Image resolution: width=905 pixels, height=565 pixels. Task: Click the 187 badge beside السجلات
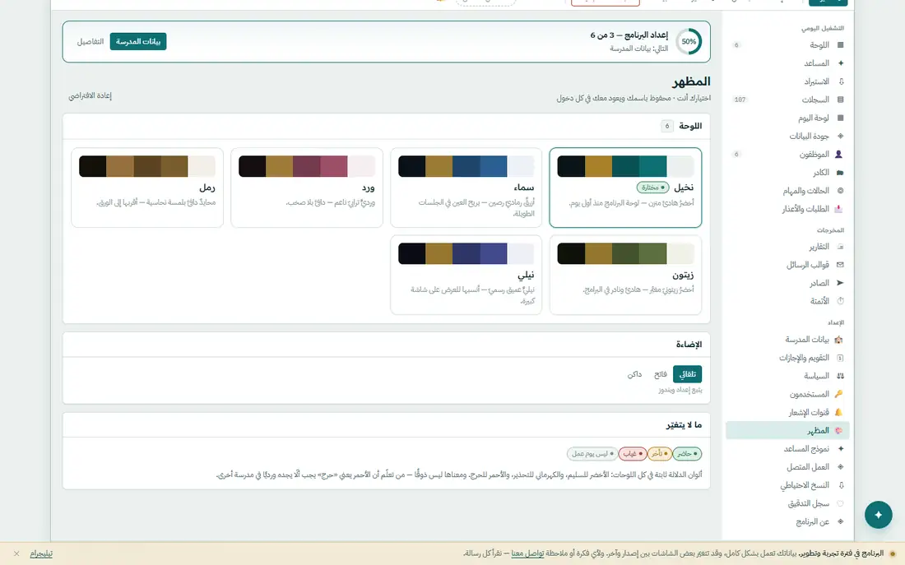(740, 100)
